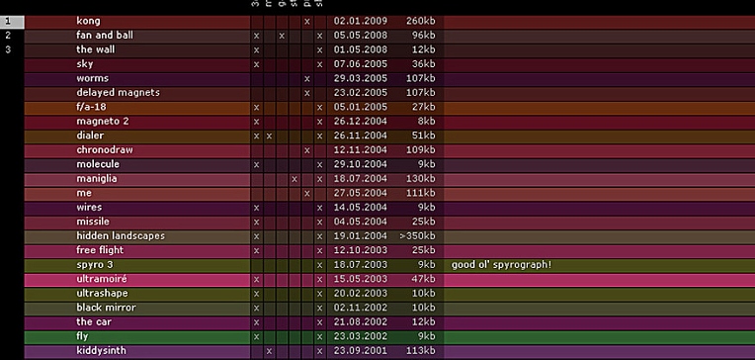
Task: Select the green fly row
Action: click(389, 337)
